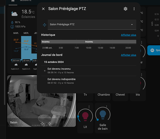Toggle the Lit light bulb
This screenshot has height=139, width=160.
[85, 116]
